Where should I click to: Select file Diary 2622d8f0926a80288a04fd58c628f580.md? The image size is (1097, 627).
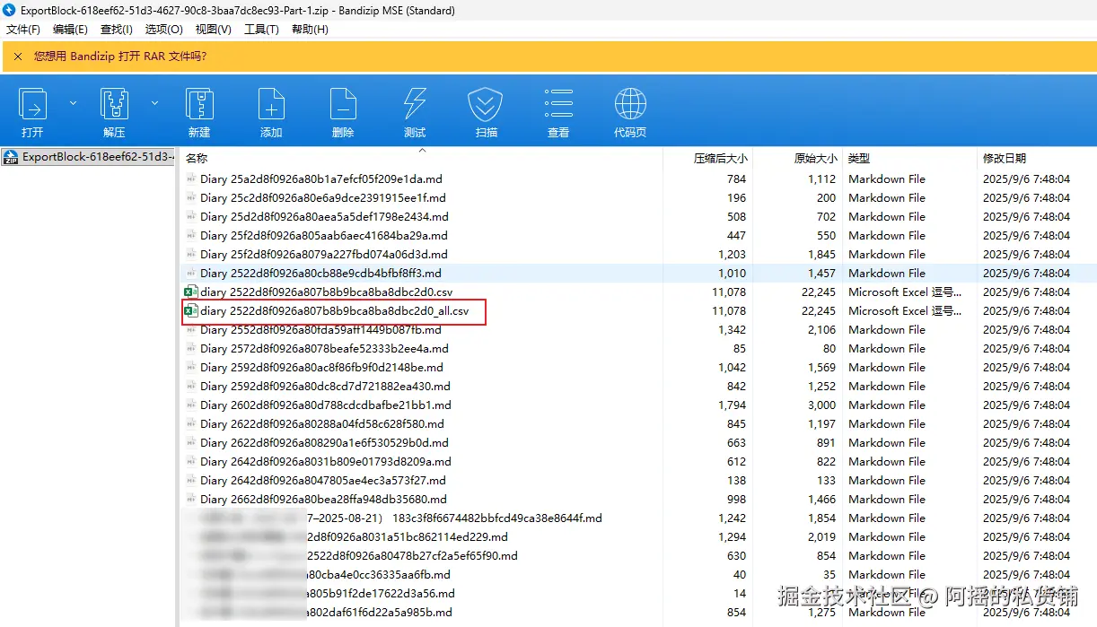click(322, 424)
